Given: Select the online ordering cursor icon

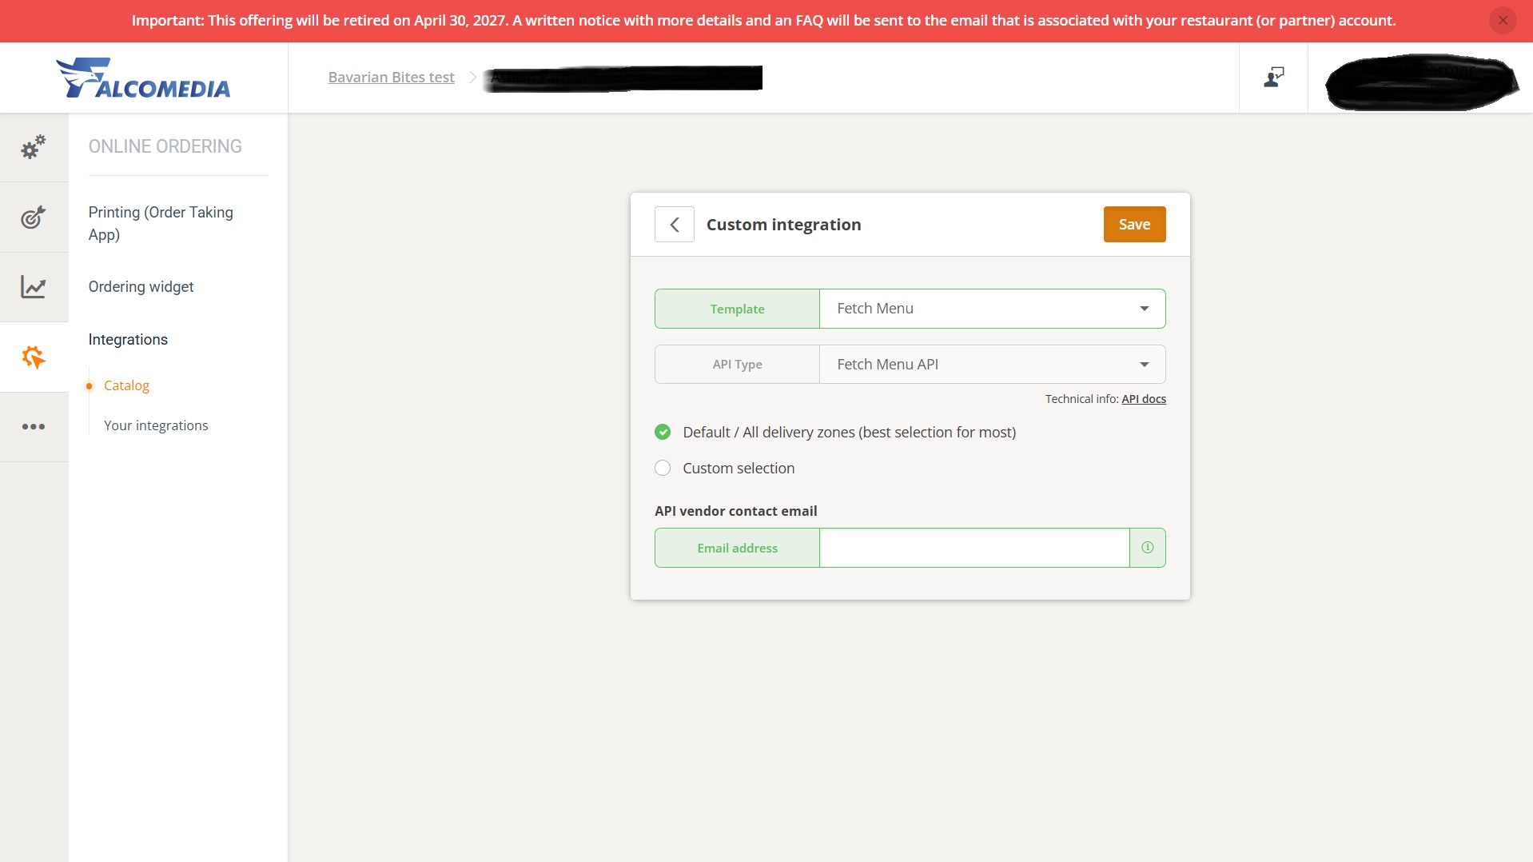Looking at the screenshot, I should coord(34,357).
